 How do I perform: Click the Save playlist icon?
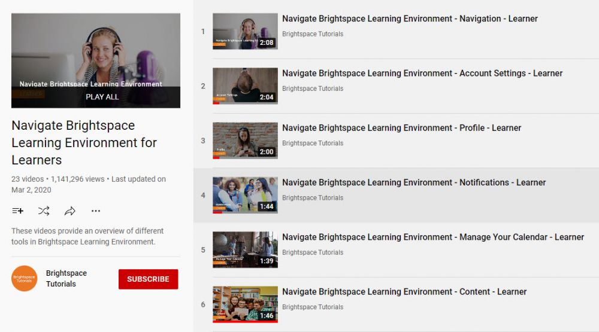17,211
